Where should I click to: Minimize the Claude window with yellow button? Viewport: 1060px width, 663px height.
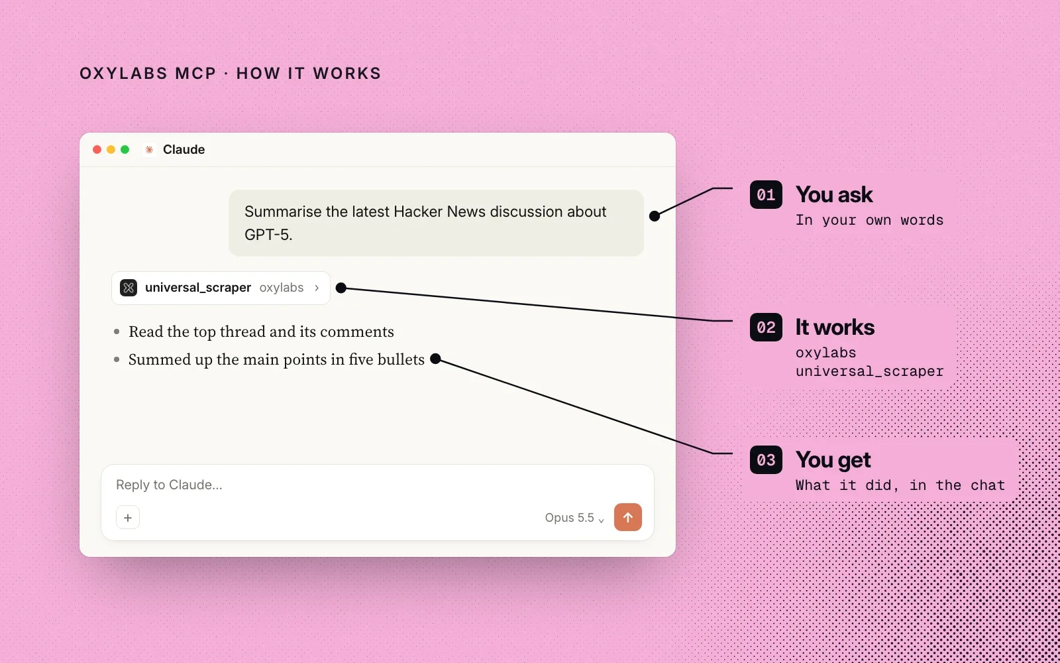pos(111,150)
